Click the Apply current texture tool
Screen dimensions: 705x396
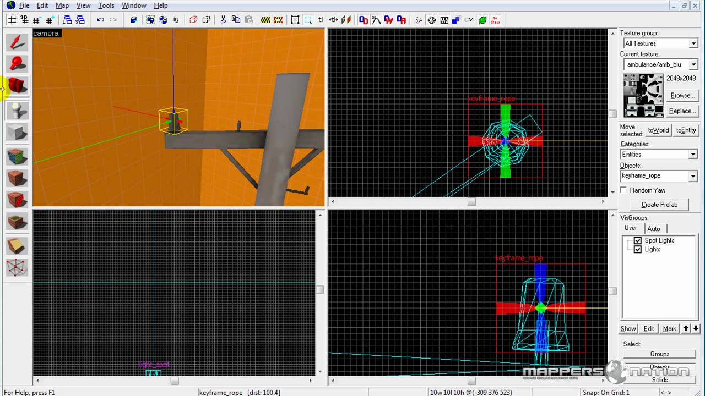coord(17,178)
